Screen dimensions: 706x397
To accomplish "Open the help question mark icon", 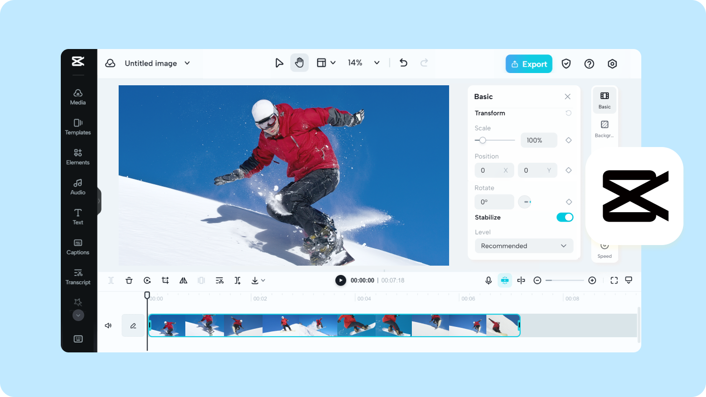I will click(589, 64).
